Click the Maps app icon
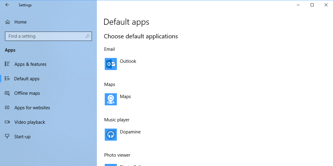Image resolution: width=333 pixels, height=166 pixels. click(x=110, y=99)
